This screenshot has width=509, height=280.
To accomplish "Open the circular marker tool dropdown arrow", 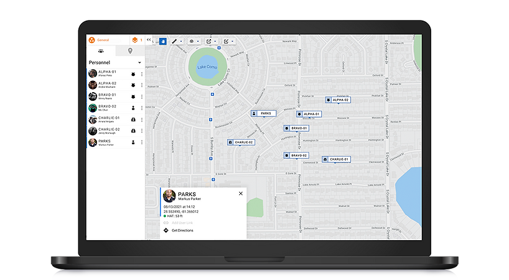I will 198,42.
